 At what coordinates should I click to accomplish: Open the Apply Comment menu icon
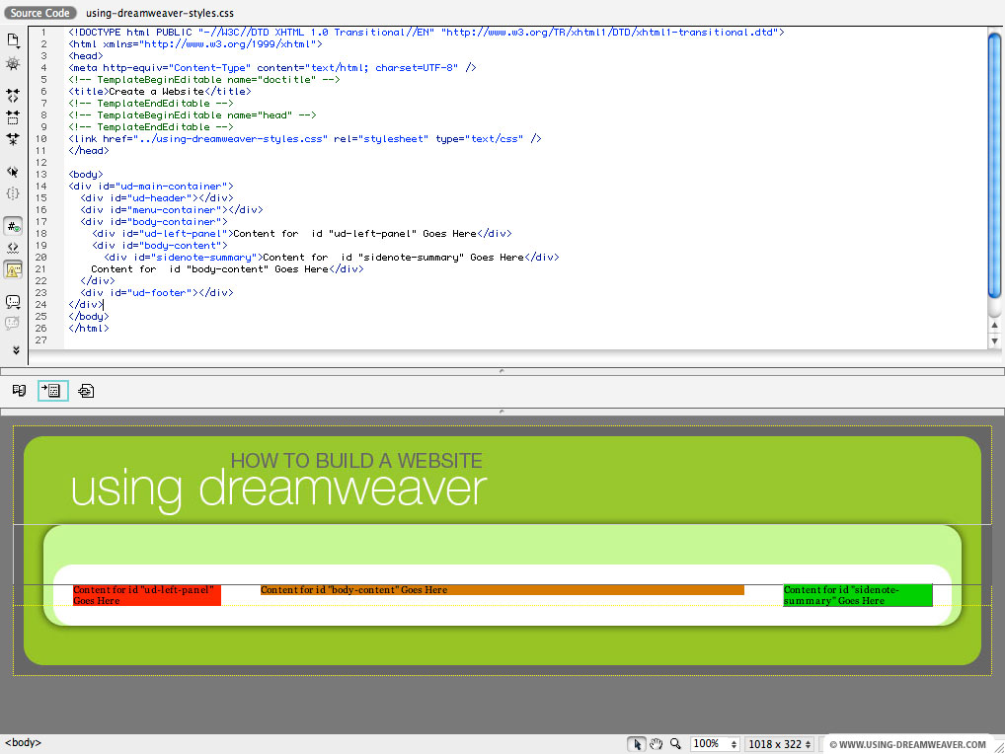click(13, 302)
